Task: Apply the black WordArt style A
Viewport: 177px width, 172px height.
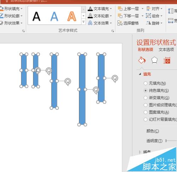Action: (x=36, y=16)
